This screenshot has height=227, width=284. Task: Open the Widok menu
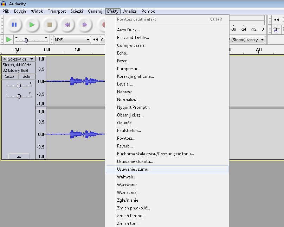37,11
